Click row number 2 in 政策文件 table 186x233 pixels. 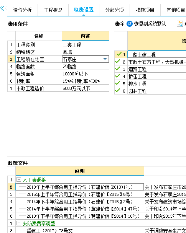coord(12,187)
